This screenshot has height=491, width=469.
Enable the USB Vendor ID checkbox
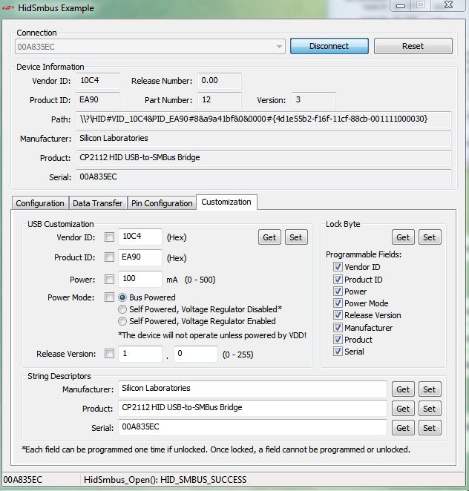click(110, 237)
